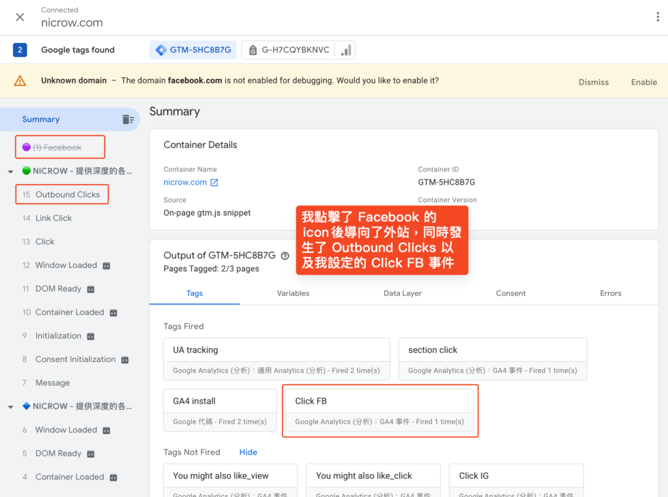This screenshot has width=668, height=497.
Task: Select event 4 Container Loaded
Action: point(63,477)
